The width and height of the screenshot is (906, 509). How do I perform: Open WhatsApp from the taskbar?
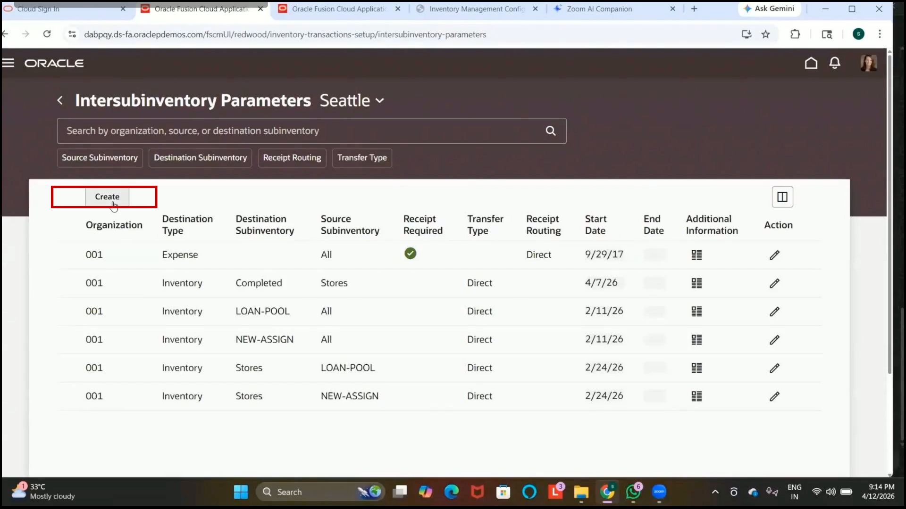click(x=633, y=492)
